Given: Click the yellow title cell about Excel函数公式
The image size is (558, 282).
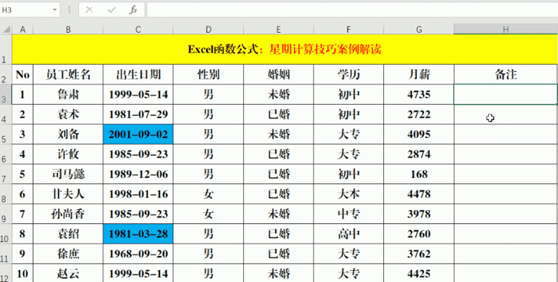Looking at the screenshot, I should point(285,50).
